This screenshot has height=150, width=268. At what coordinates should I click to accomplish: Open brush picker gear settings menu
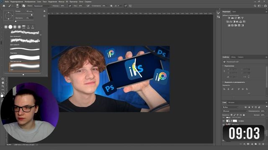click(44, 11)
